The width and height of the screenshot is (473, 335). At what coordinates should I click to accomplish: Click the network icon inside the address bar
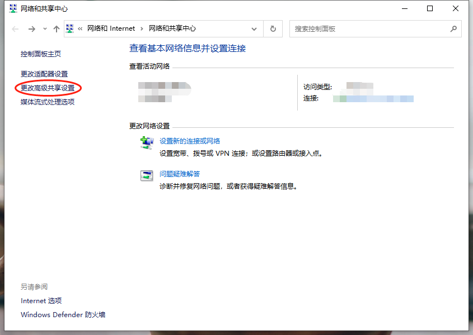[69, 28]
